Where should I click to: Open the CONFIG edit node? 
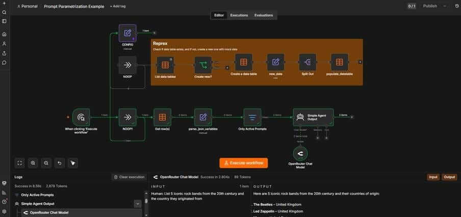pos(127,33)
